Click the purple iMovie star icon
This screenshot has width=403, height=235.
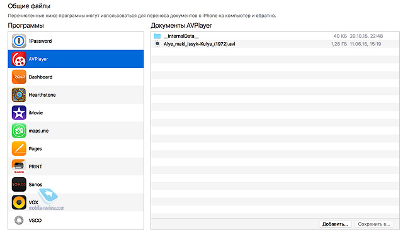point(19,113)
